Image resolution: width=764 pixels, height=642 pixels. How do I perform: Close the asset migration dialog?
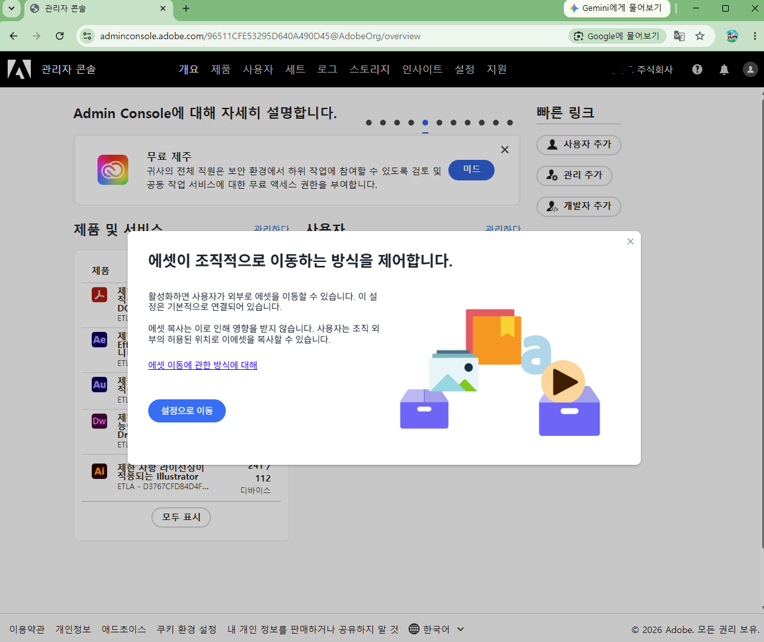[x=631, y=241]
